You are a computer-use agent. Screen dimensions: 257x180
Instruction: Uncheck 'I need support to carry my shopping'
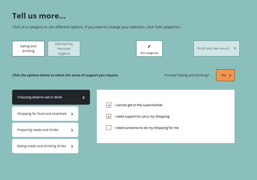click(109, 117)
